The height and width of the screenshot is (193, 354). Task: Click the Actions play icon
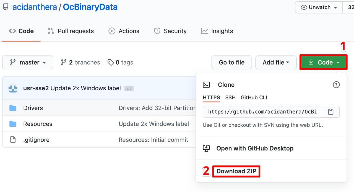(112, 31)
